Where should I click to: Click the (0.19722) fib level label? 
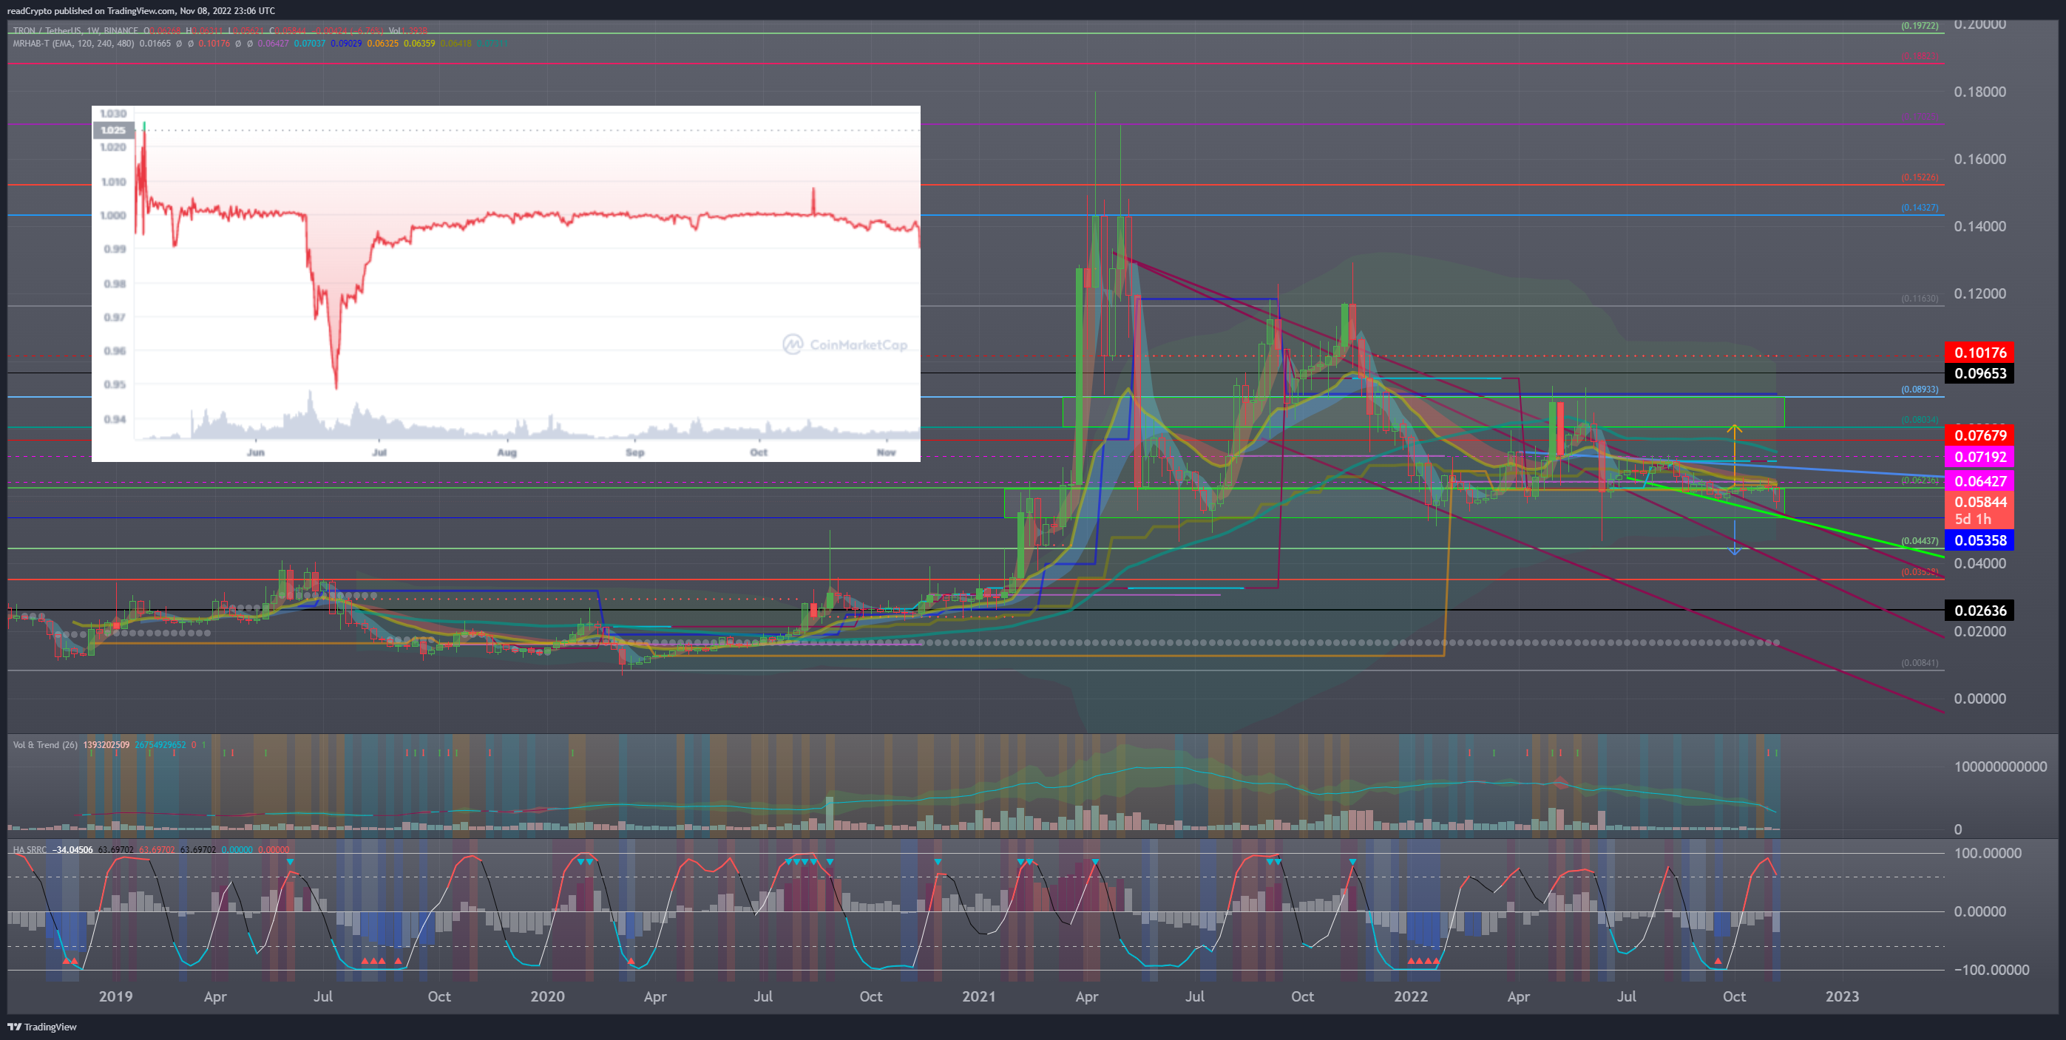pyautogui.click(x=1920, y=26)
